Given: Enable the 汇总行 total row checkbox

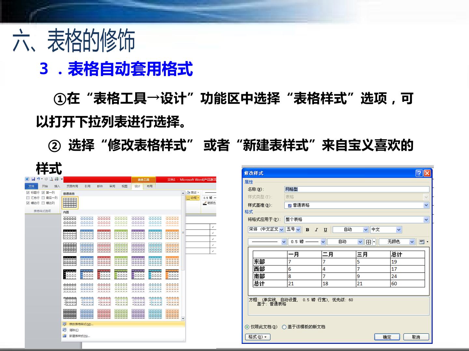Looking at the screenshot, I should 28,198.
